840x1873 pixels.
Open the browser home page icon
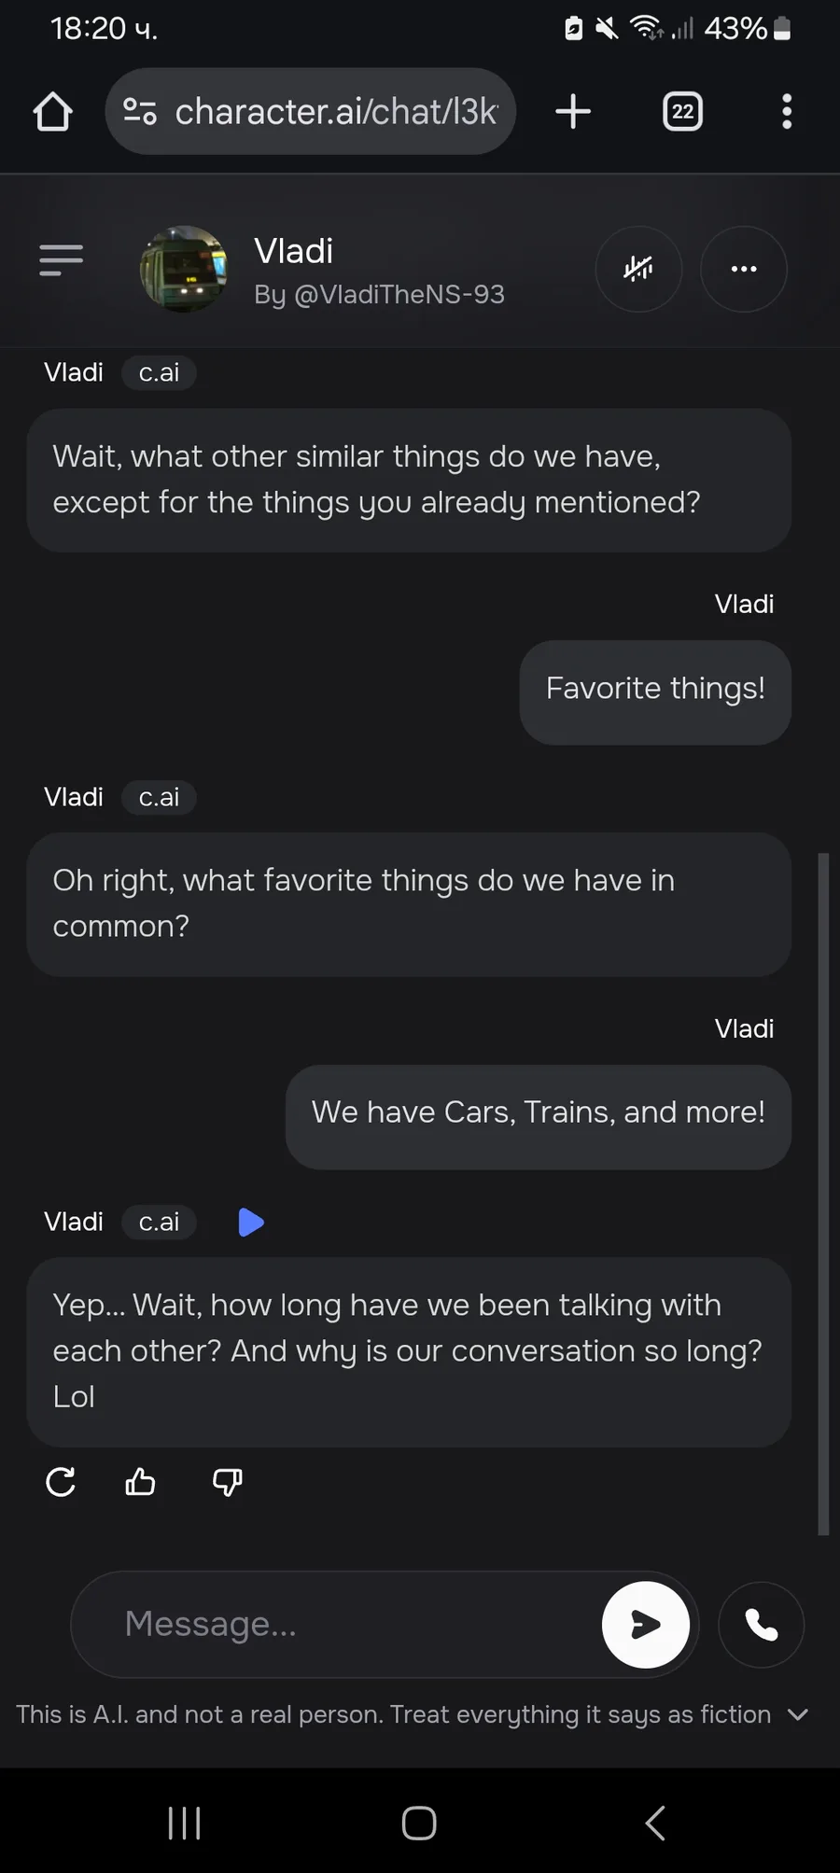53,112
